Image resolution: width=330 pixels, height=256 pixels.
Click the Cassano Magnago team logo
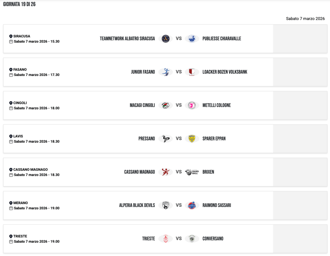click(165, 172)
